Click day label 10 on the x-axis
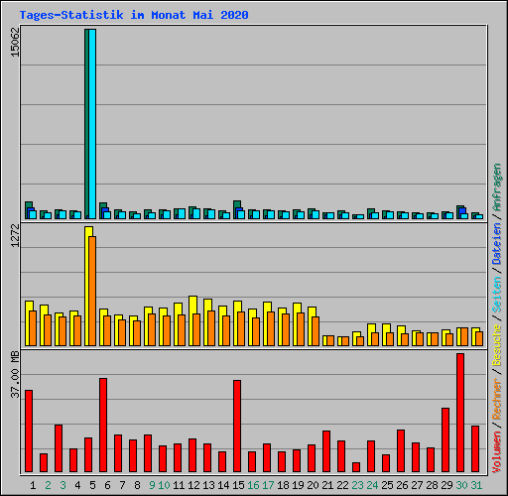The height and width of the screenshot is (496, 508). point(164,485)
